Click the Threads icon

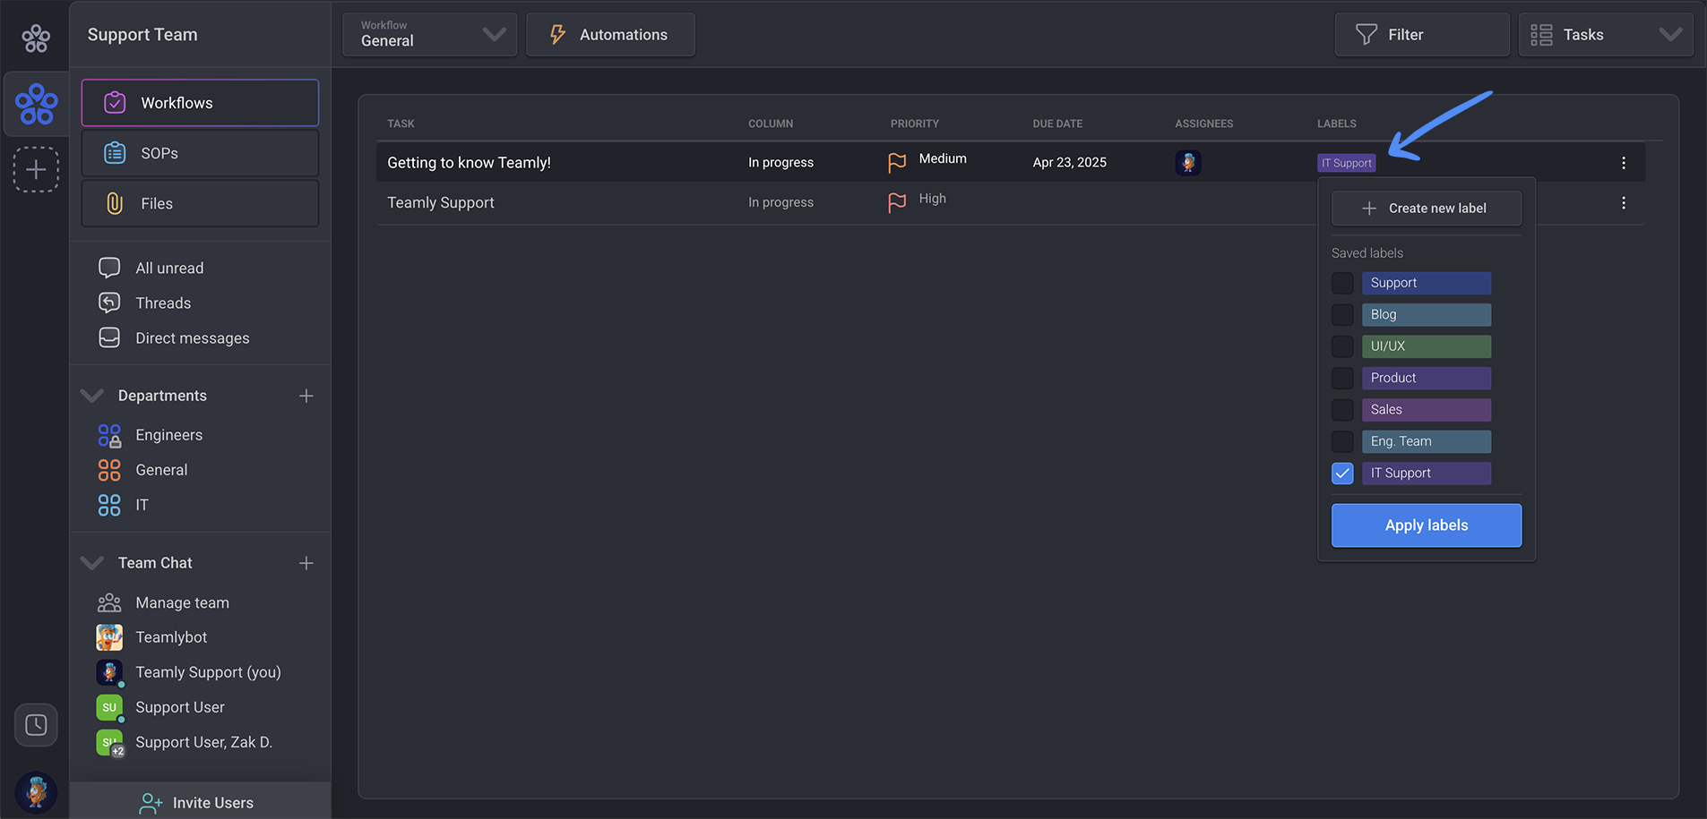point(109,303)
